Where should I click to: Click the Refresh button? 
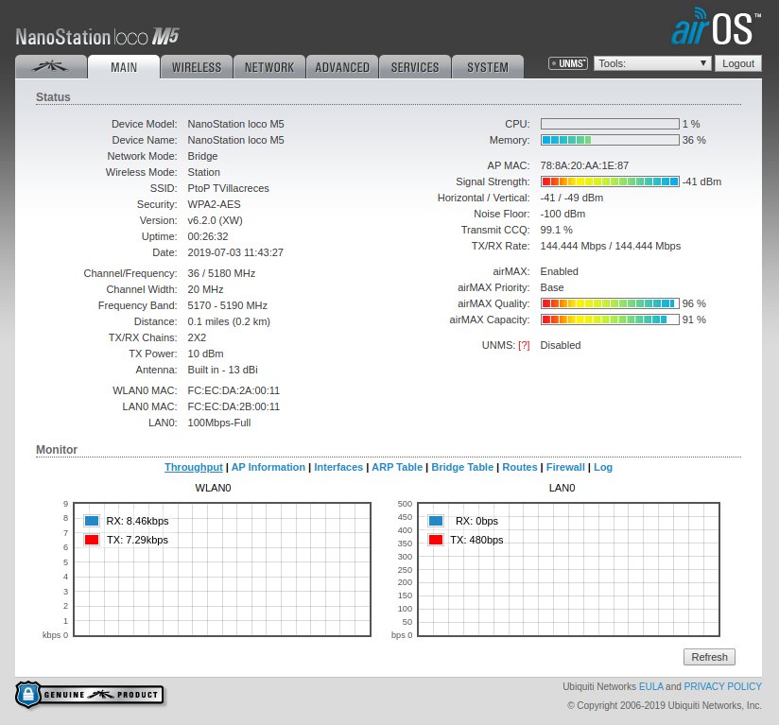point(709,657)
